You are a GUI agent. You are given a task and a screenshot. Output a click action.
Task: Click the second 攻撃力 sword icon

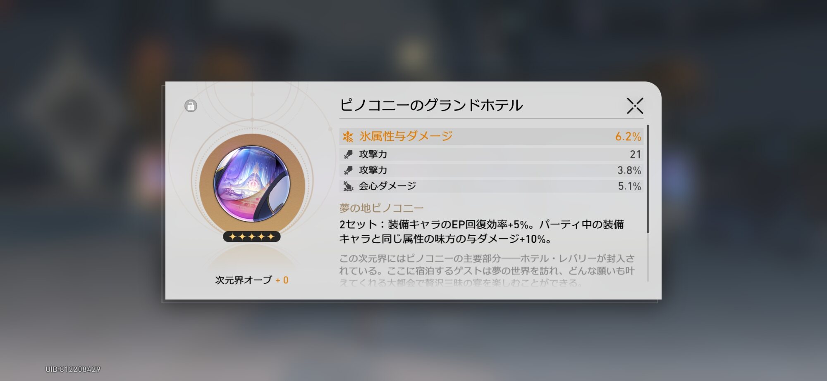(x=348, y=170)
